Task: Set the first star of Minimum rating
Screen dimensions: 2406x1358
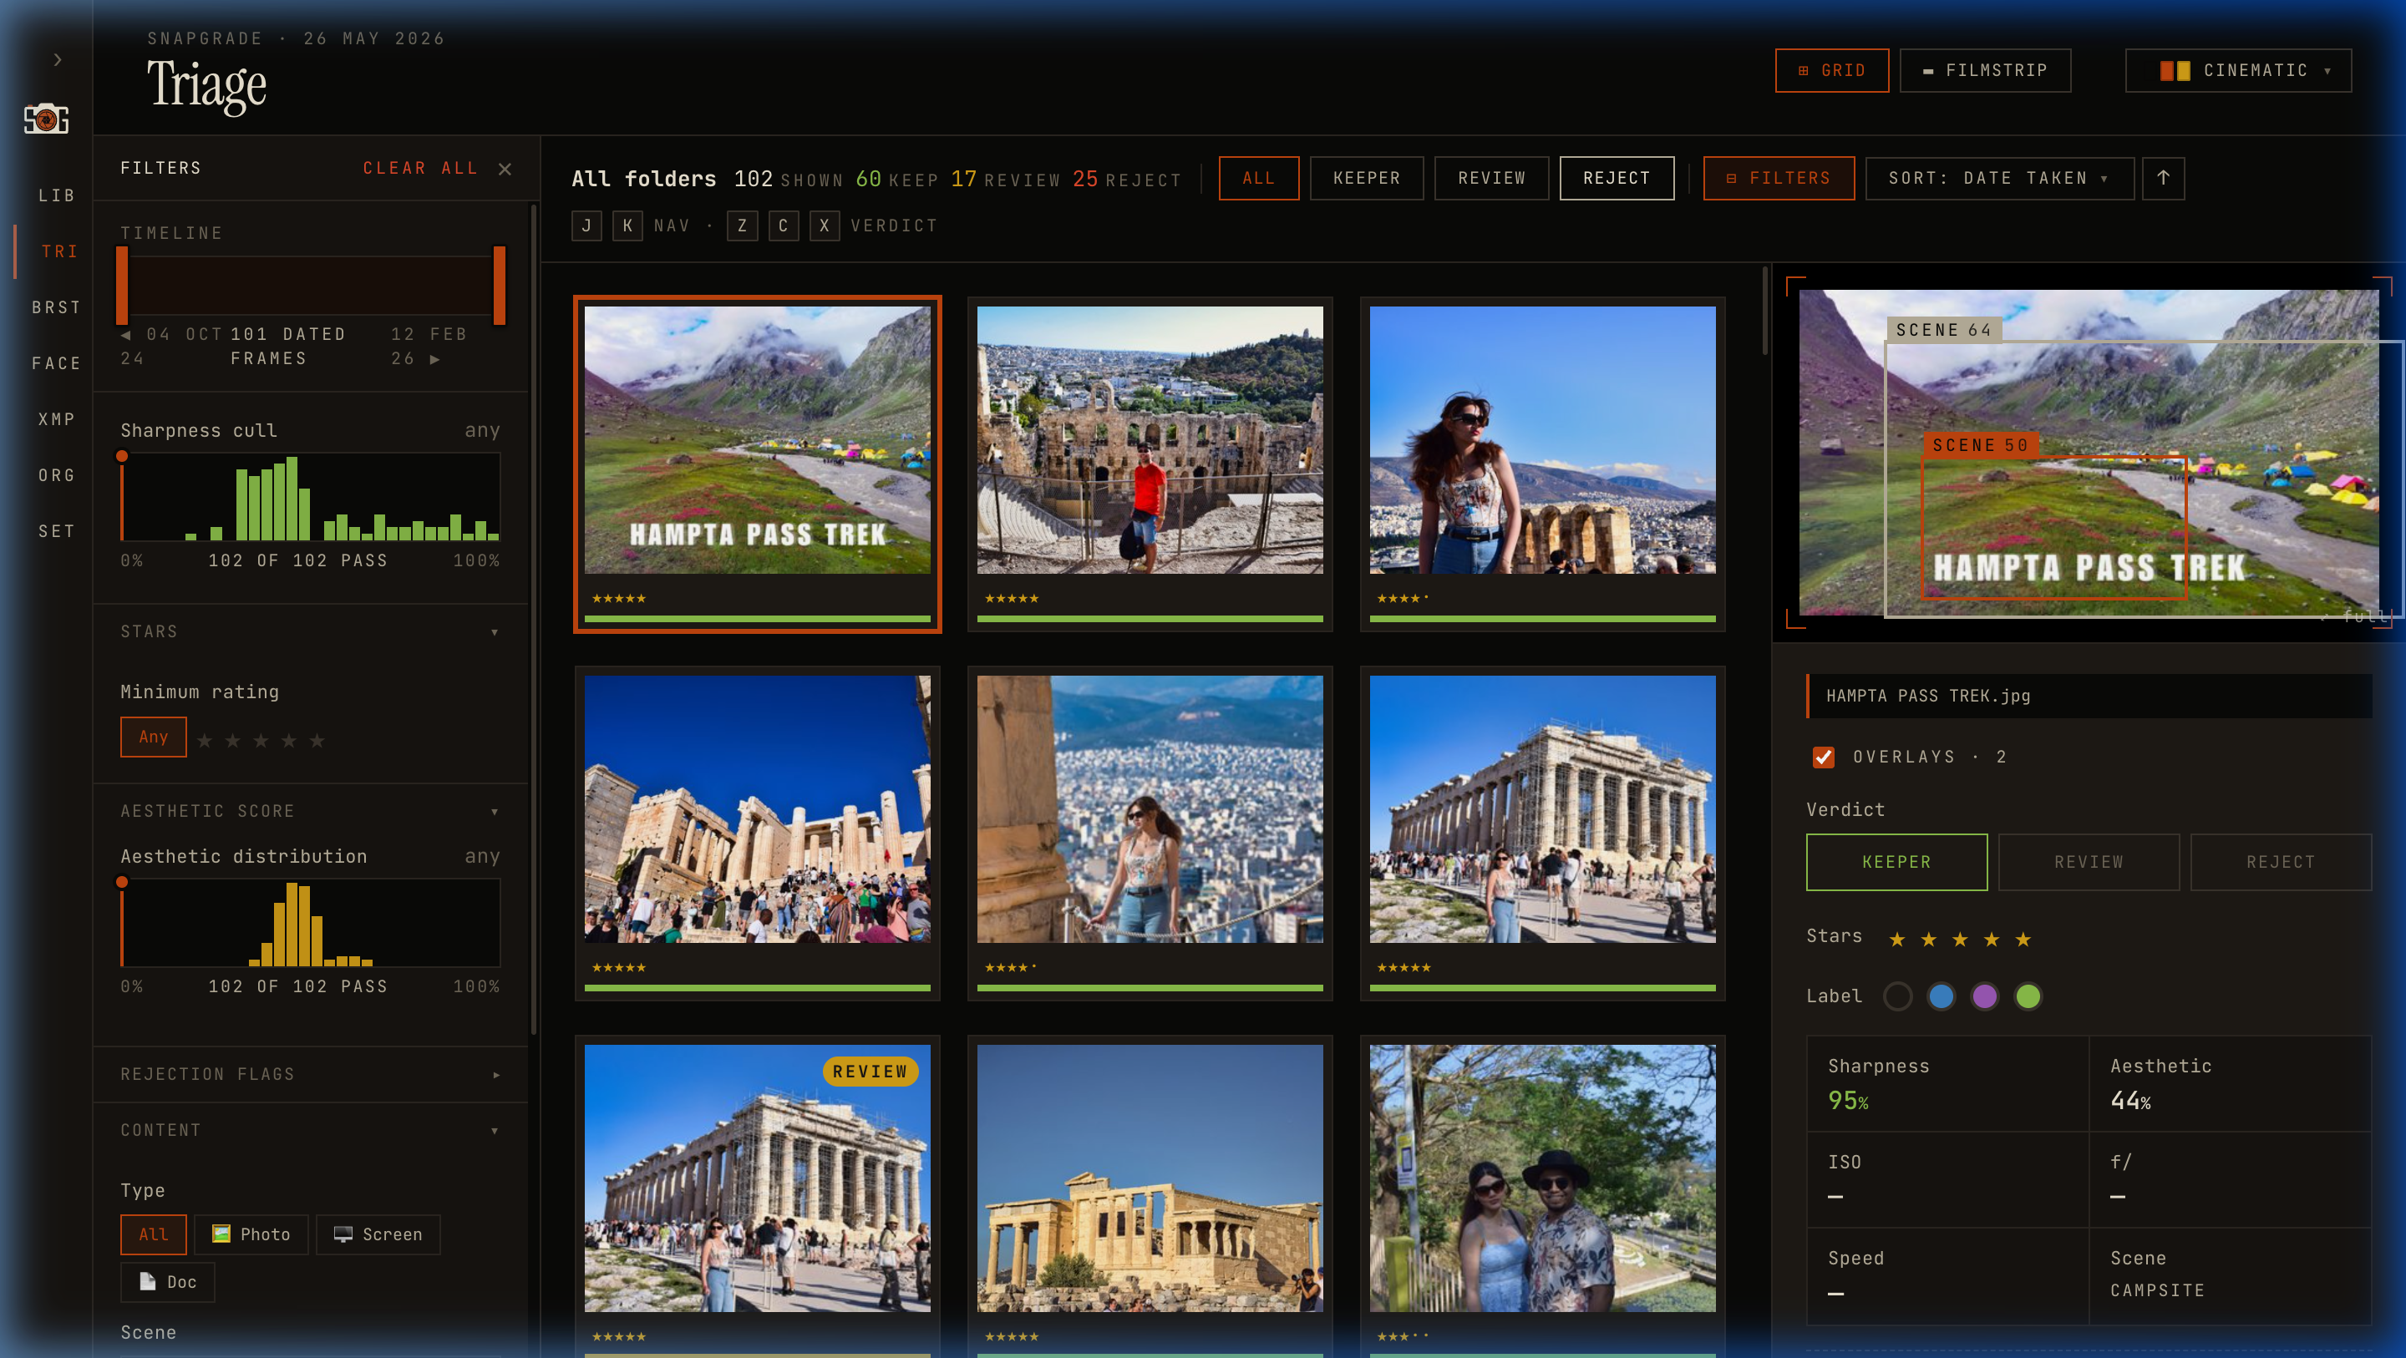Action: pos(205,741)
